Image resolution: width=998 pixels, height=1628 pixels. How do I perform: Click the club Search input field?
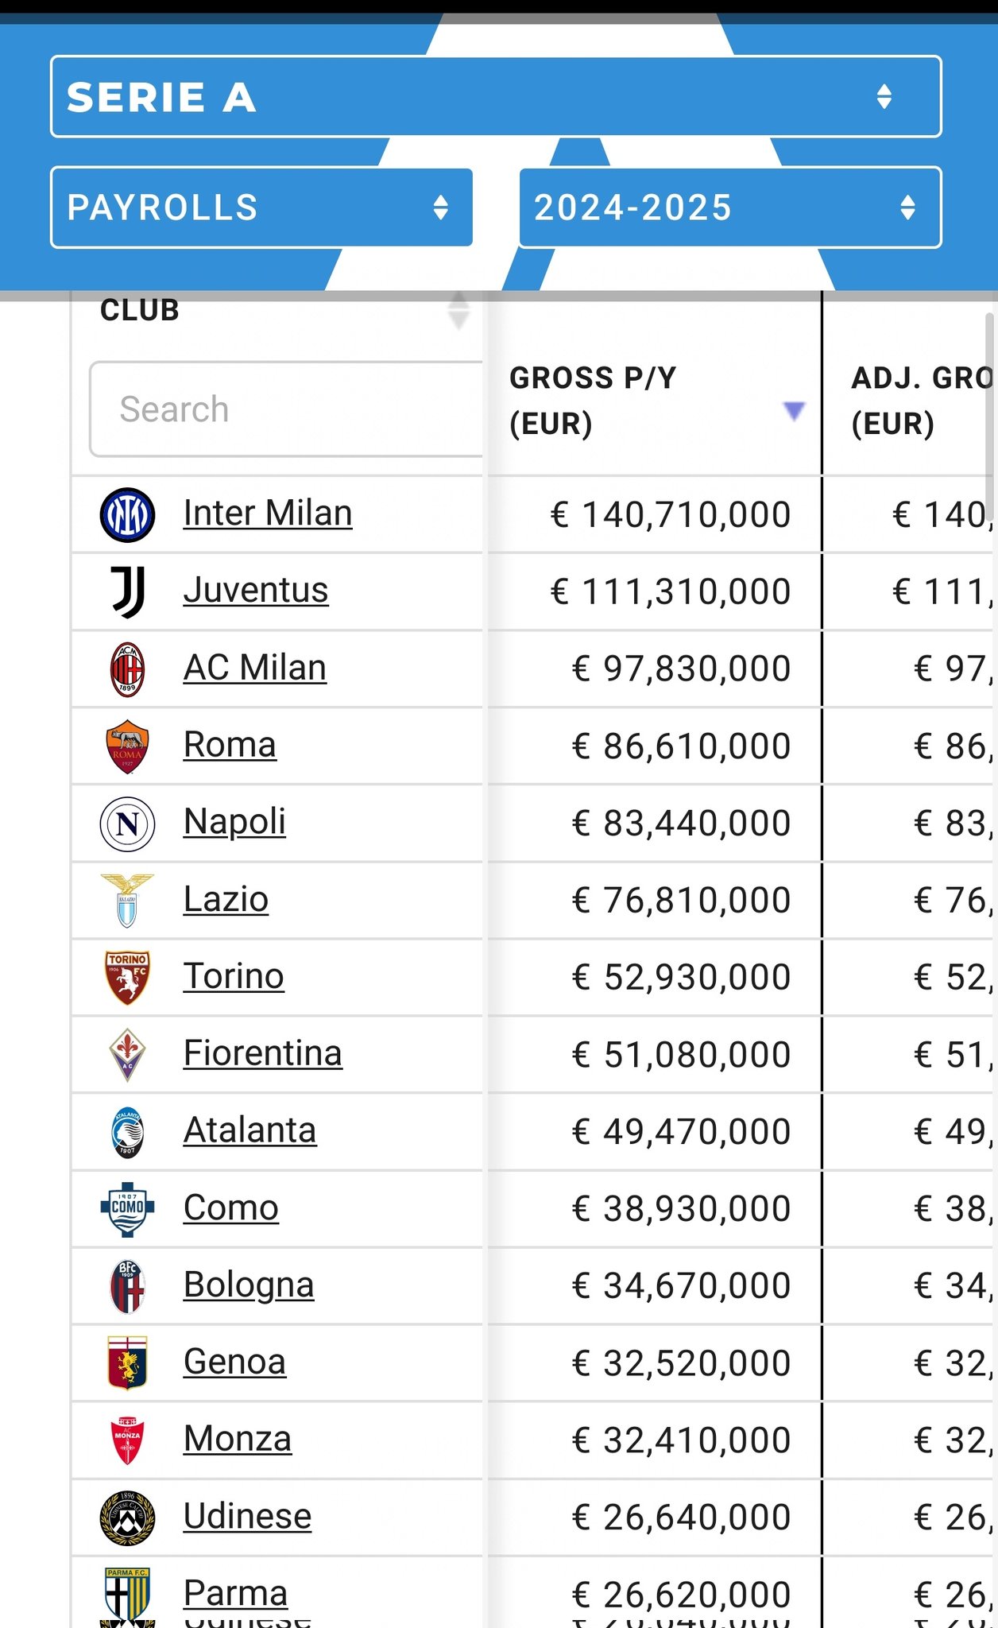point(286,409)
